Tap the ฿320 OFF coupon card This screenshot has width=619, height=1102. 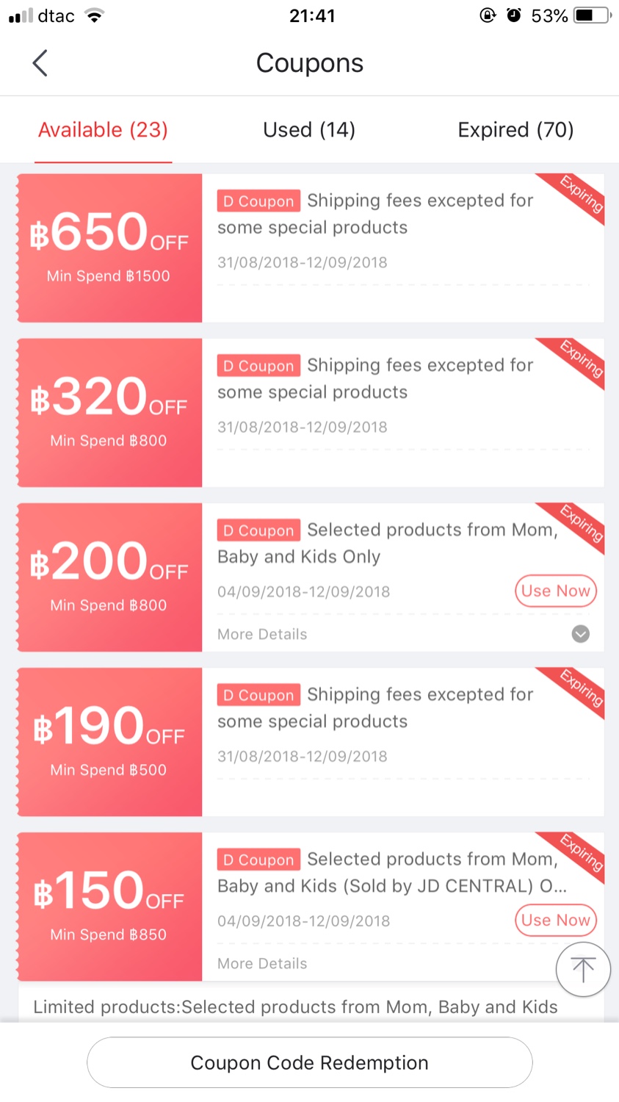coord(110,412)
